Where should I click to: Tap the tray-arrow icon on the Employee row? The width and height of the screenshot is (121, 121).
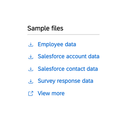[x=31, y=45]
